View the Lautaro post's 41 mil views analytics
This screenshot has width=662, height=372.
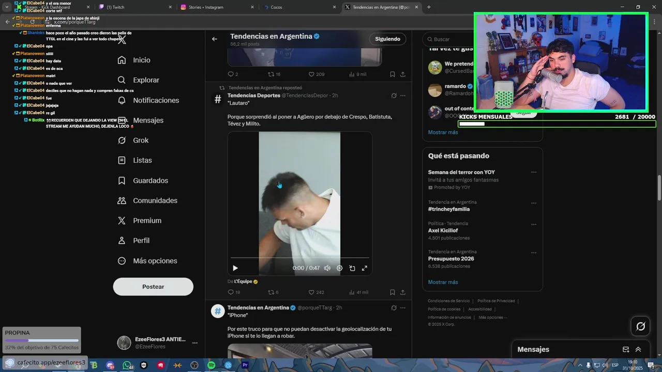point(358,292)
